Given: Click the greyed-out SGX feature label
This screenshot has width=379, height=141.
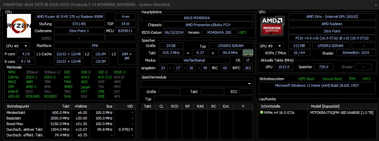Looking at the screenshot, I should [x=84, y=96].
